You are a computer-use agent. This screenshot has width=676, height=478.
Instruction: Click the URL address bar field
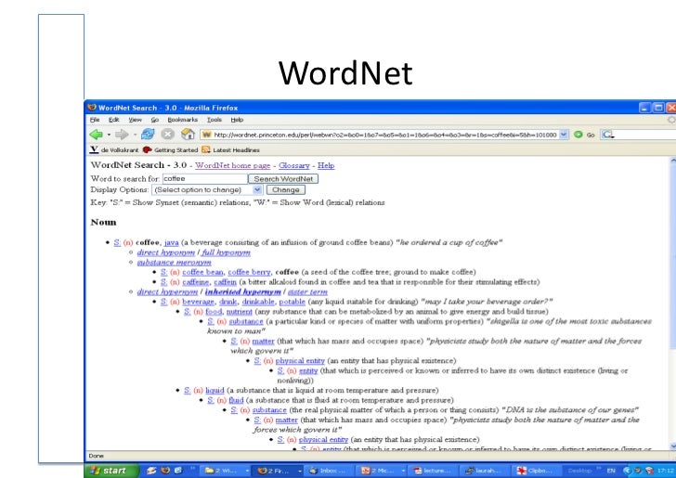[x=384, y=135]
